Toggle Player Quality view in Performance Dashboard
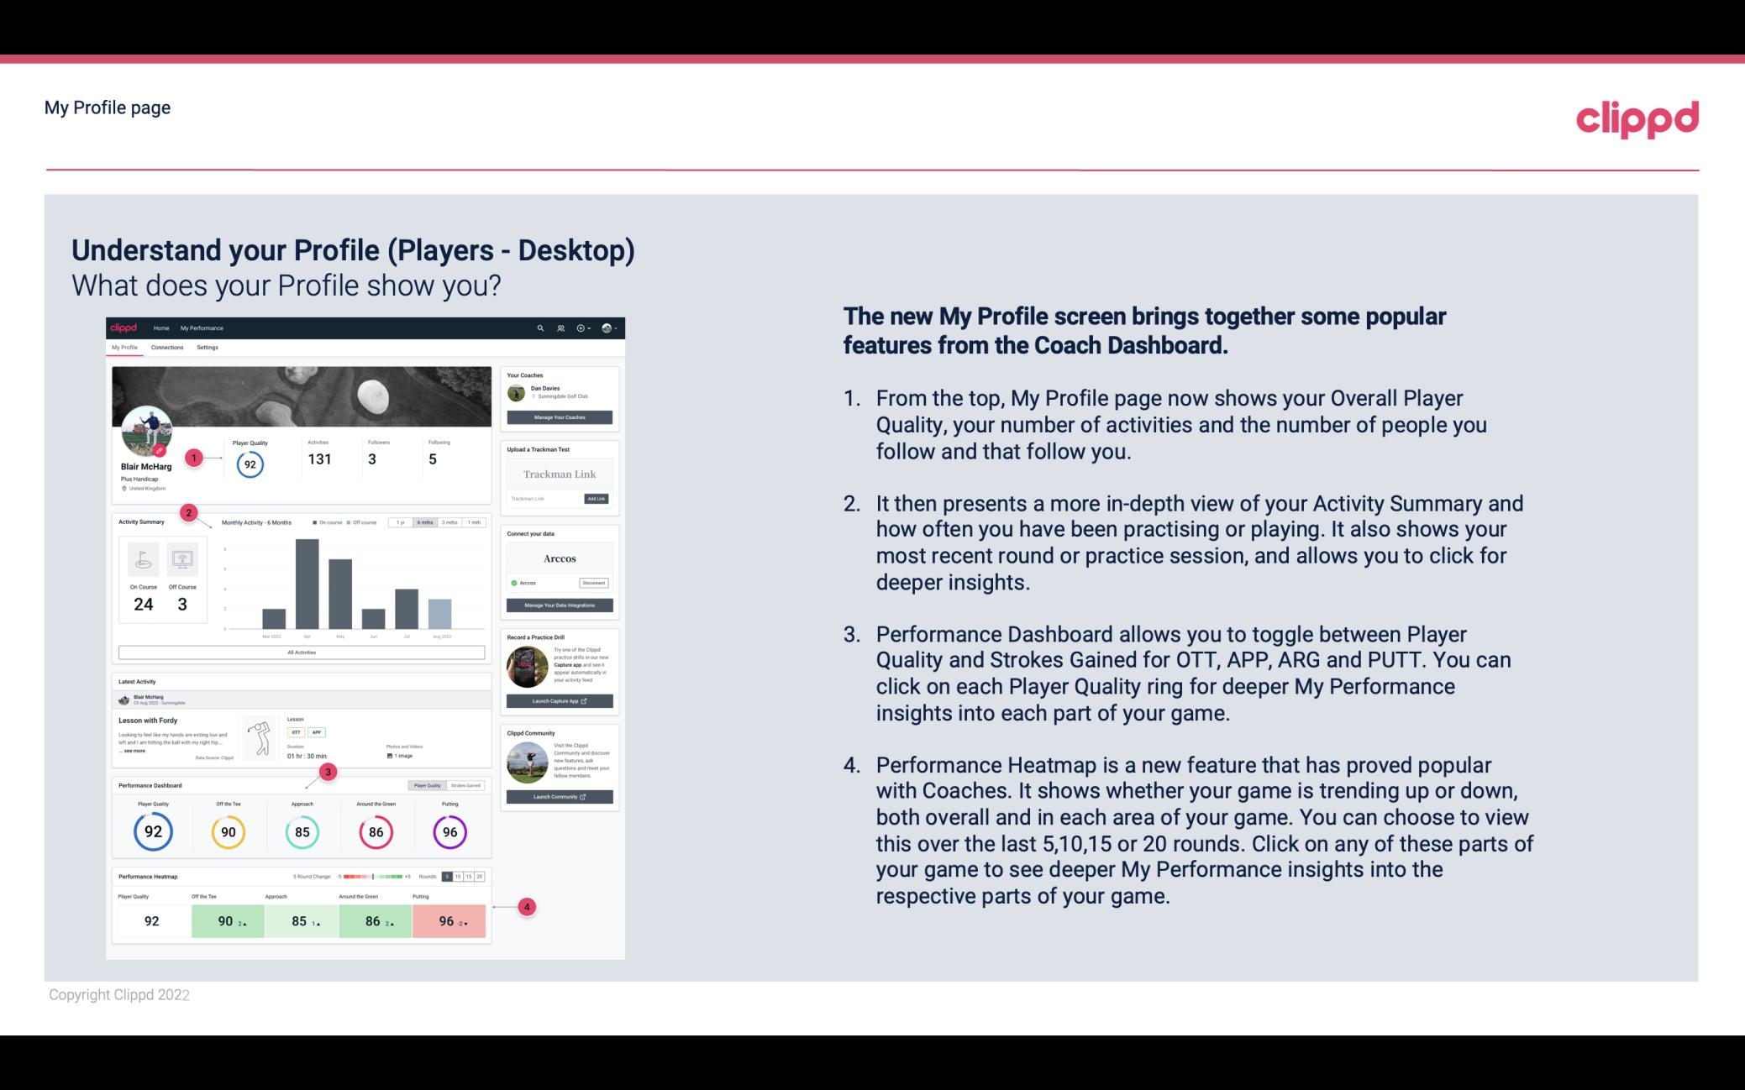The height and width of the screenshot is (1090, 1745). pyautogui.click(x=427, y=785)
